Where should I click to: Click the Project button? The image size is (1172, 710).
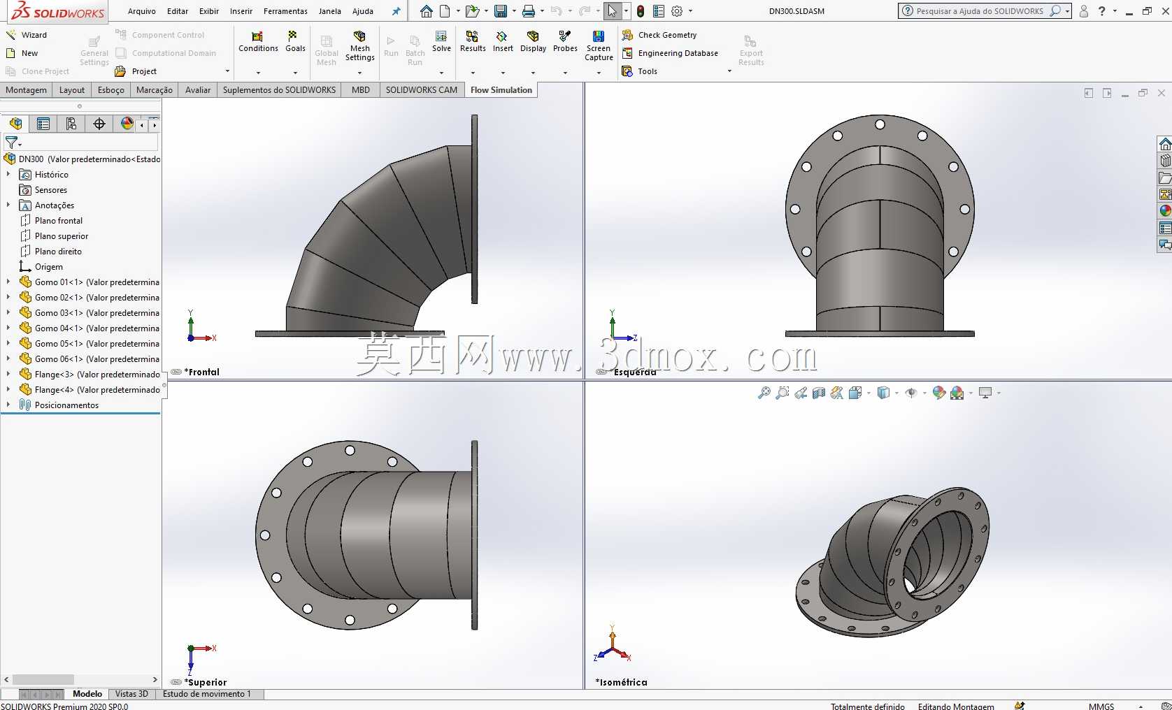pyautogui.click(x=136, y=71)
